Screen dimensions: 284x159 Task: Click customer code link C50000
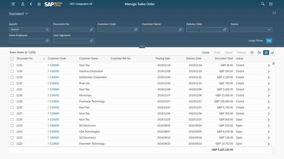point(55,132)
